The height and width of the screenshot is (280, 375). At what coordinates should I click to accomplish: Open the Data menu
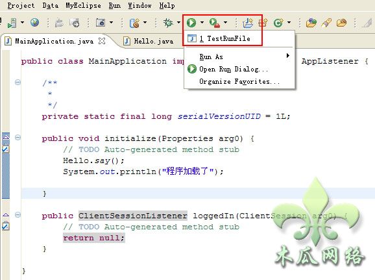[x=51, y=5]
